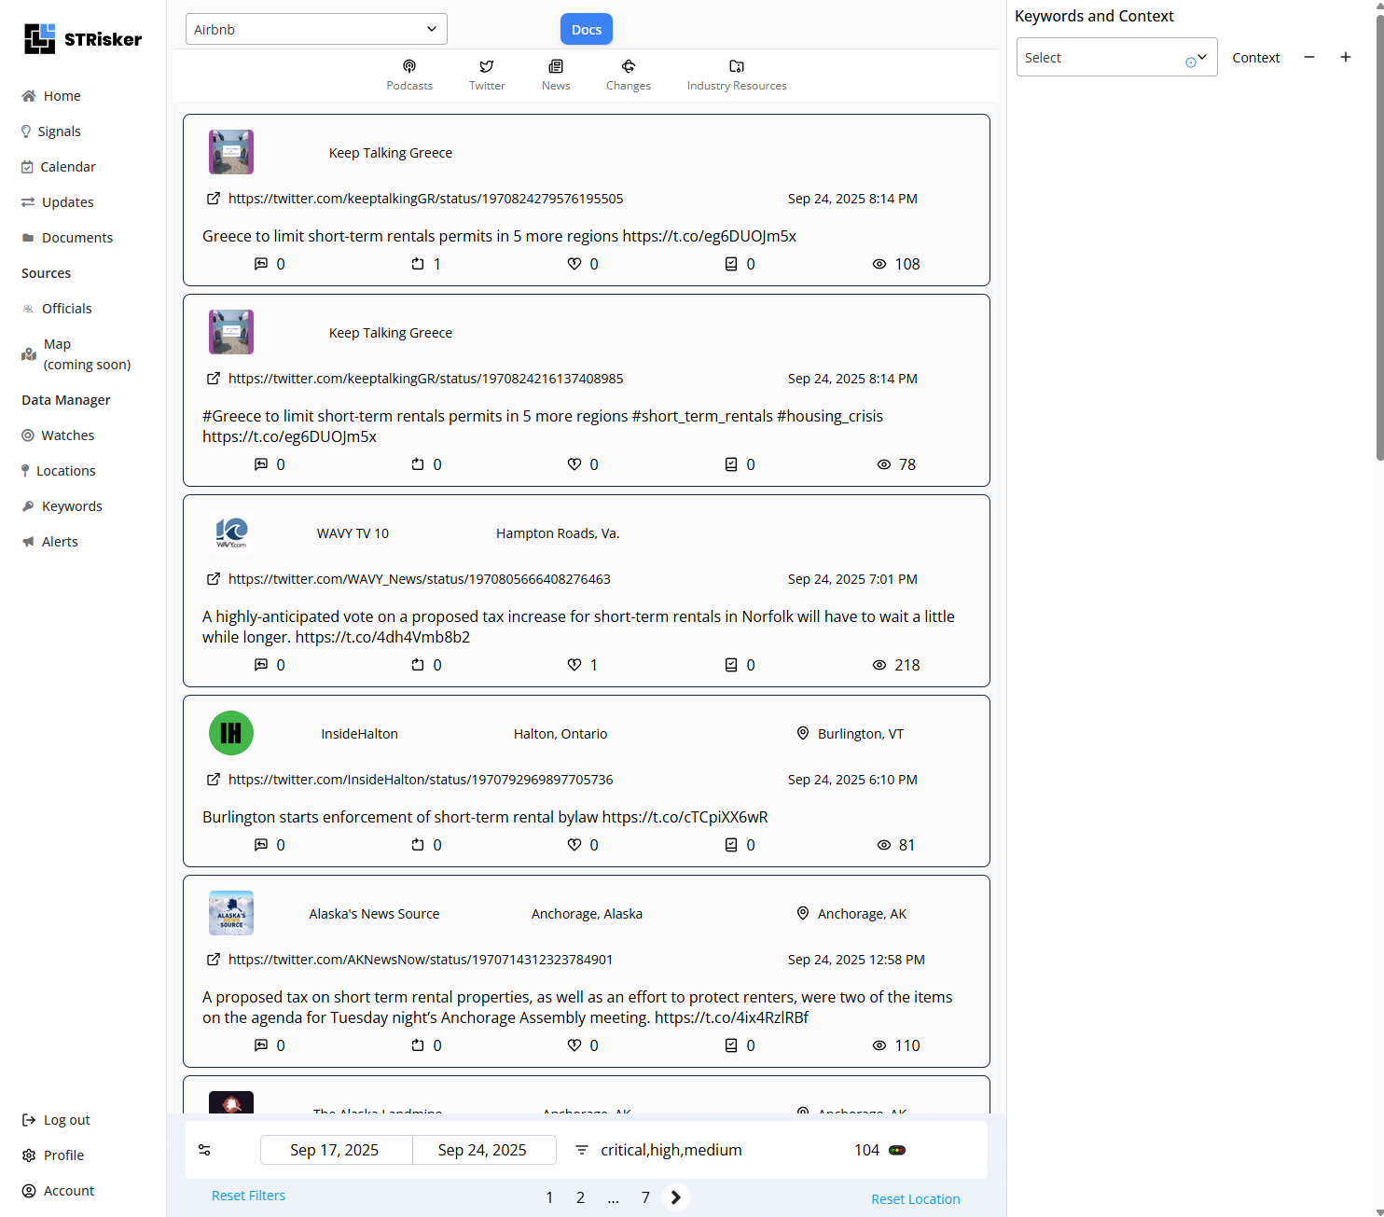The image size is (1384, 1217).
Task: Open the Industry Resources folder icon
Action: tap(736, 67)
